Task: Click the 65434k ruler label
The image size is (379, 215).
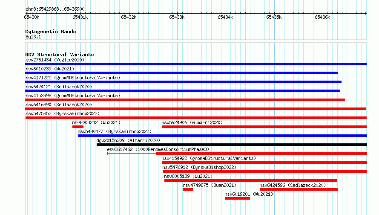Action: click(225, 17)
